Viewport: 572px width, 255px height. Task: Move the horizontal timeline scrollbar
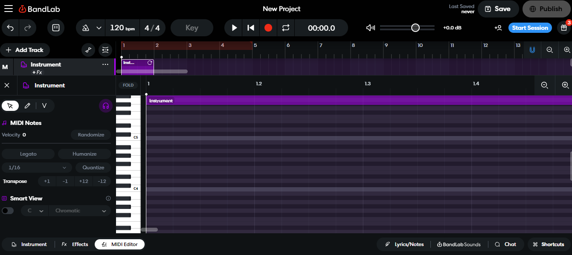click(152, 71)
